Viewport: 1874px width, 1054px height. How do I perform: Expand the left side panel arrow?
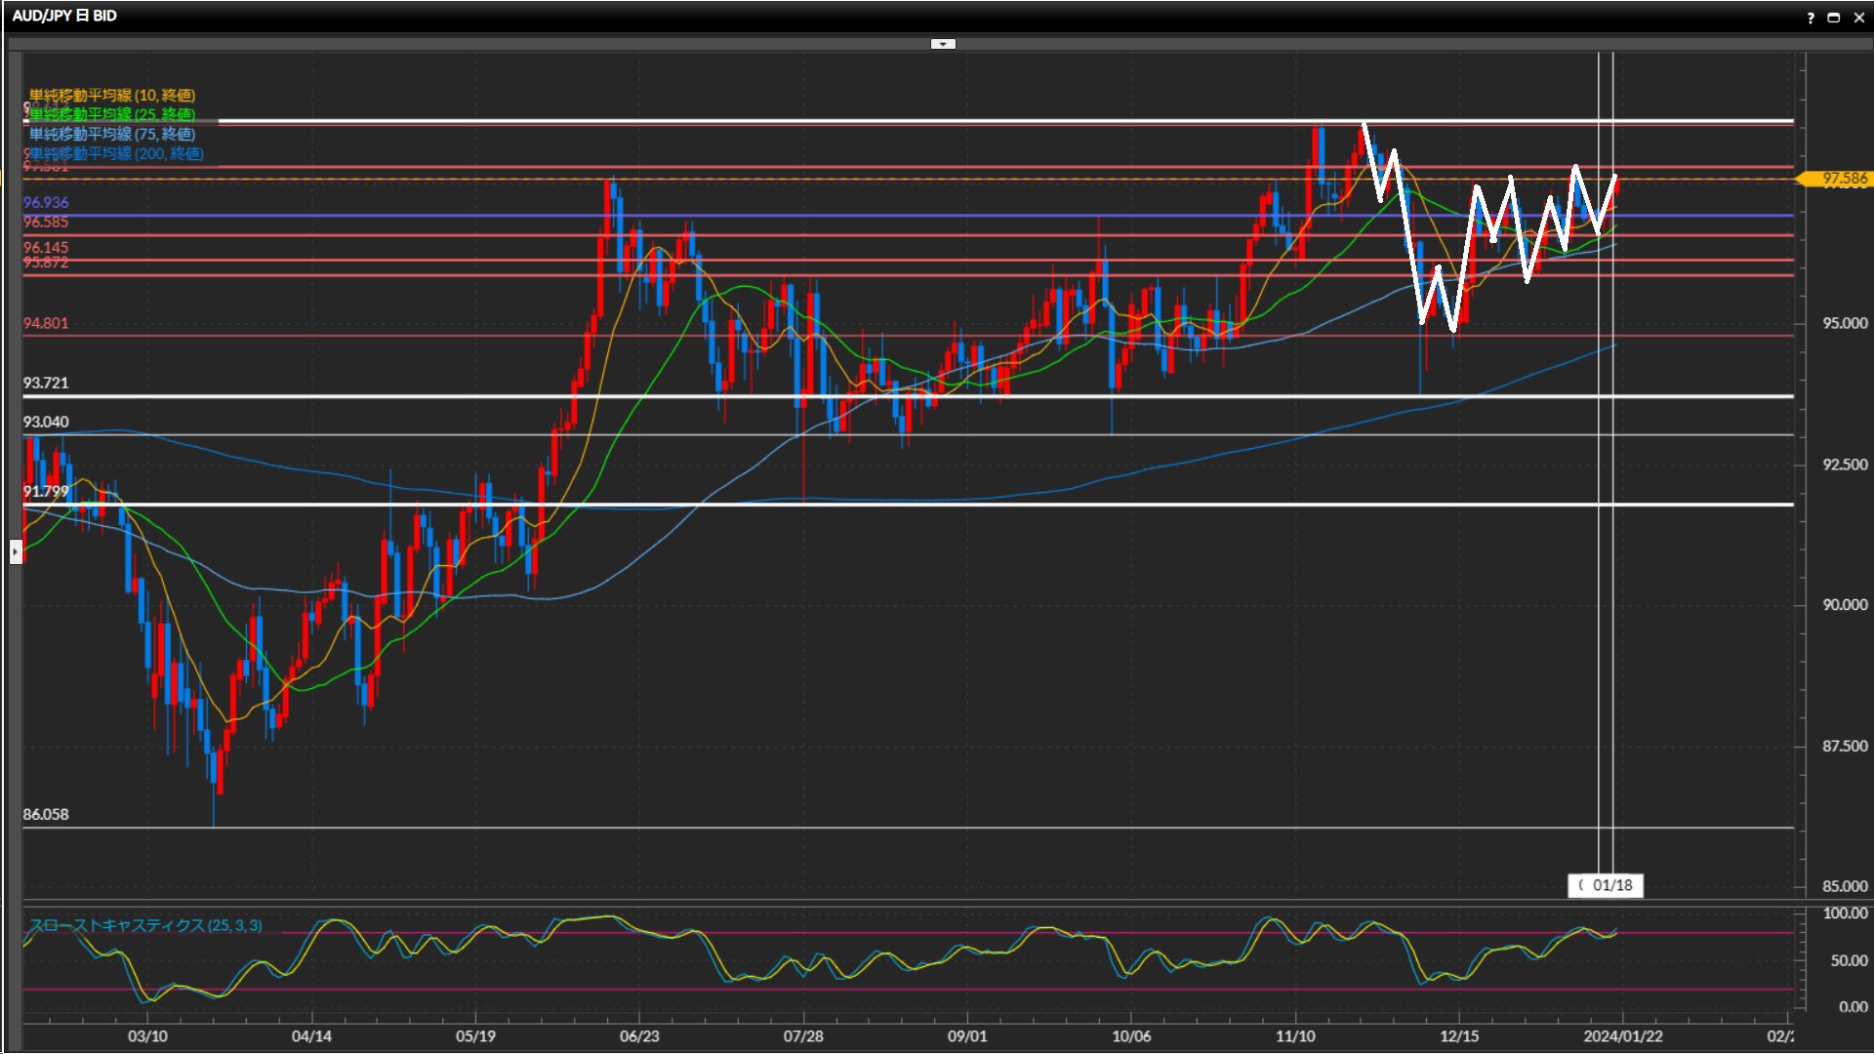pyautogui.click(x=16, y=552)
